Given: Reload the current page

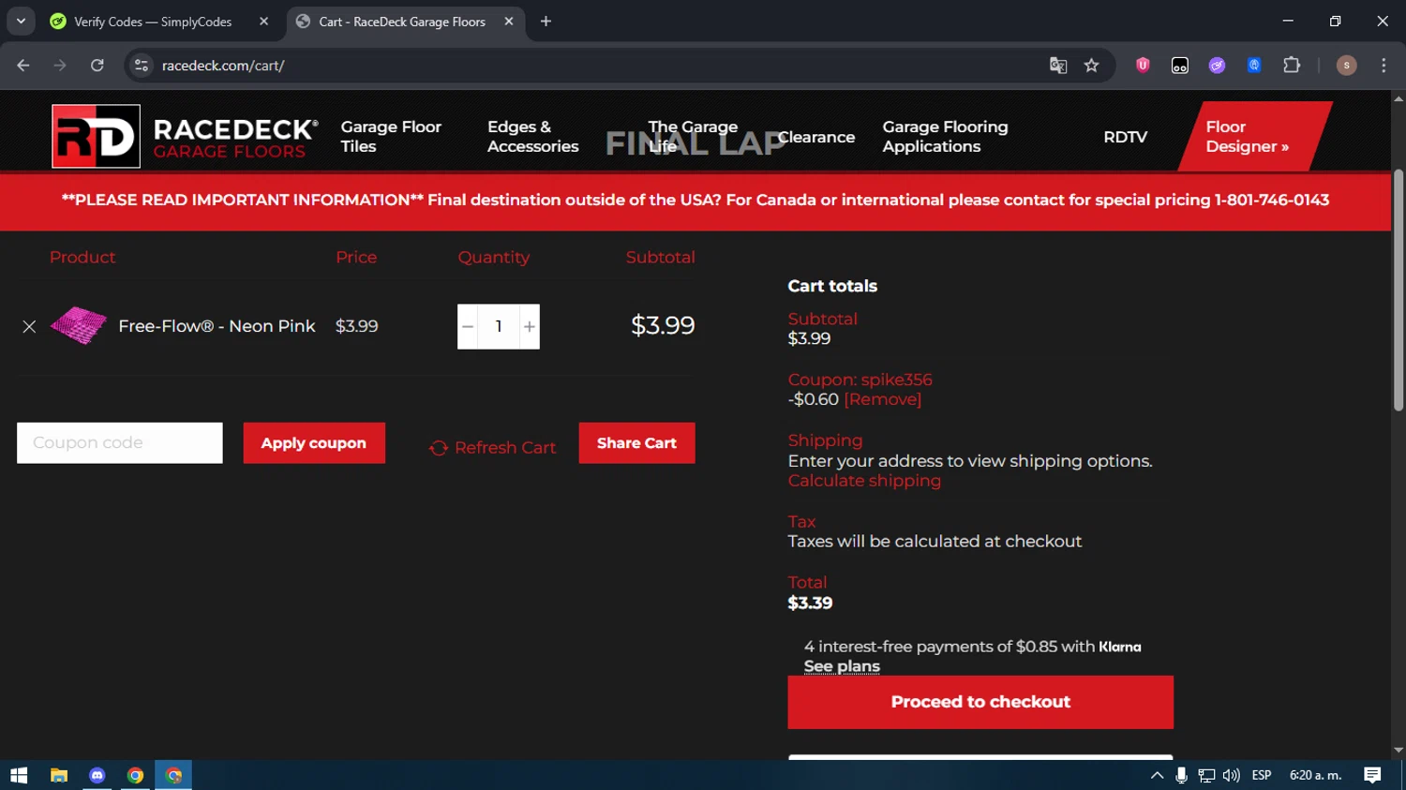Looking at the screenshot, I should pyautogui.click(x=97, y=66).
